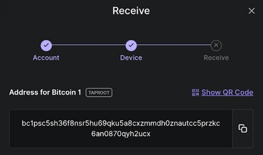Click the QR code grid icon
This screenshot has width=263, height=155.
pyautogui.click(x=195, y=93)
